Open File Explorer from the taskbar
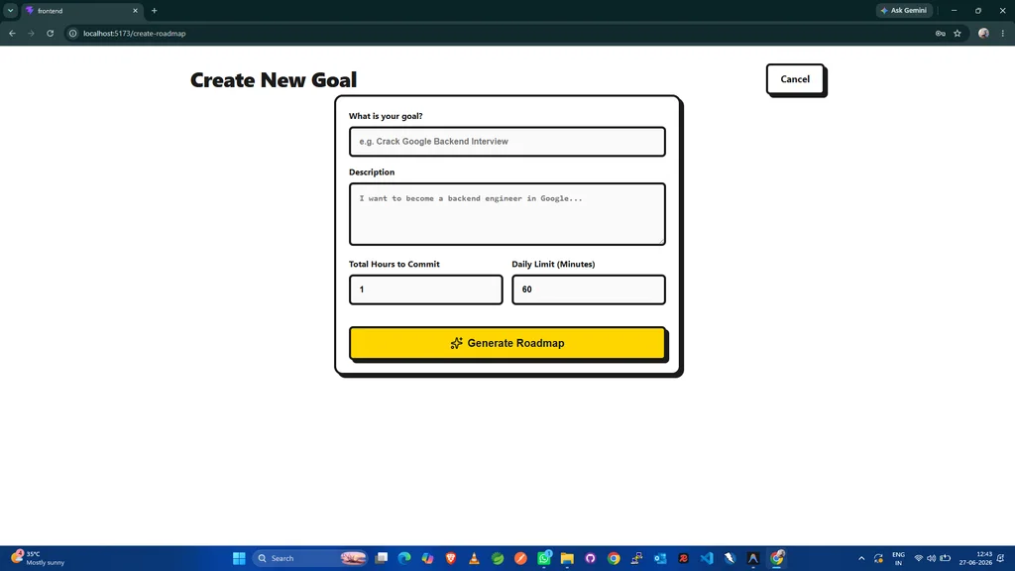Screen dimensions: 1015x571 [568, 558]
